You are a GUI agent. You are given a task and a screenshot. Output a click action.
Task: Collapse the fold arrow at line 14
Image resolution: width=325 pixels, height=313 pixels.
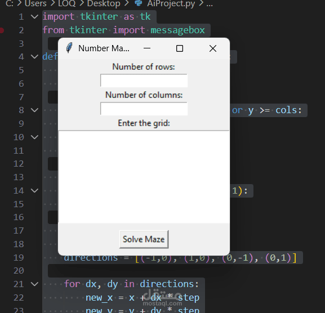[34, 190]
